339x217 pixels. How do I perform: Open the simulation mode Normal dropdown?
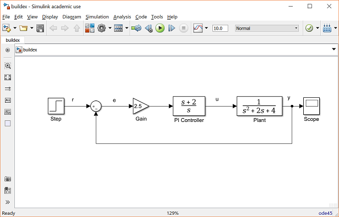pyautogui.click(x=267, y=28)
